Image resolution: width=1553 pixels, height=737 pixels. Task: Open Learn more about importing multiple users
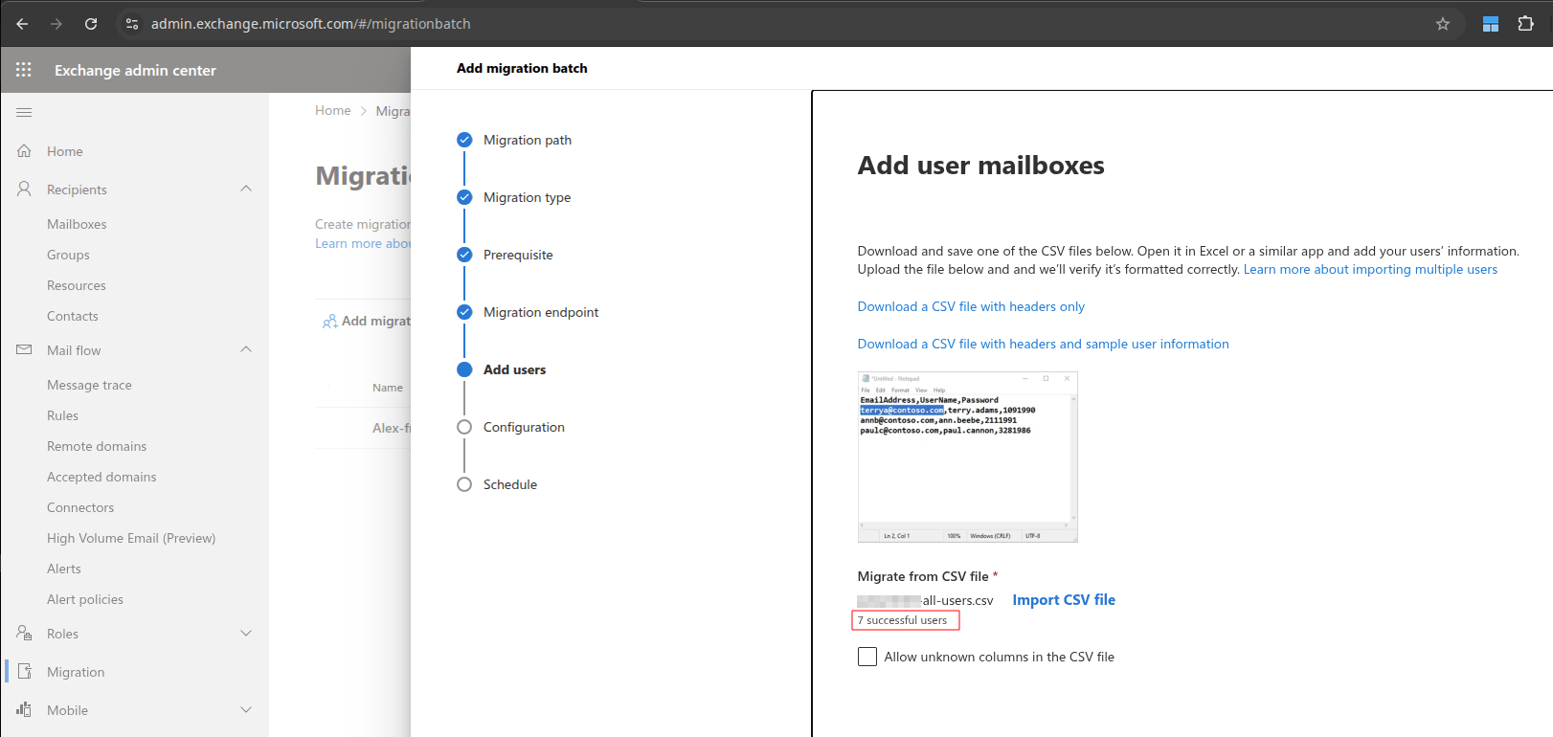click(1370, 269)
